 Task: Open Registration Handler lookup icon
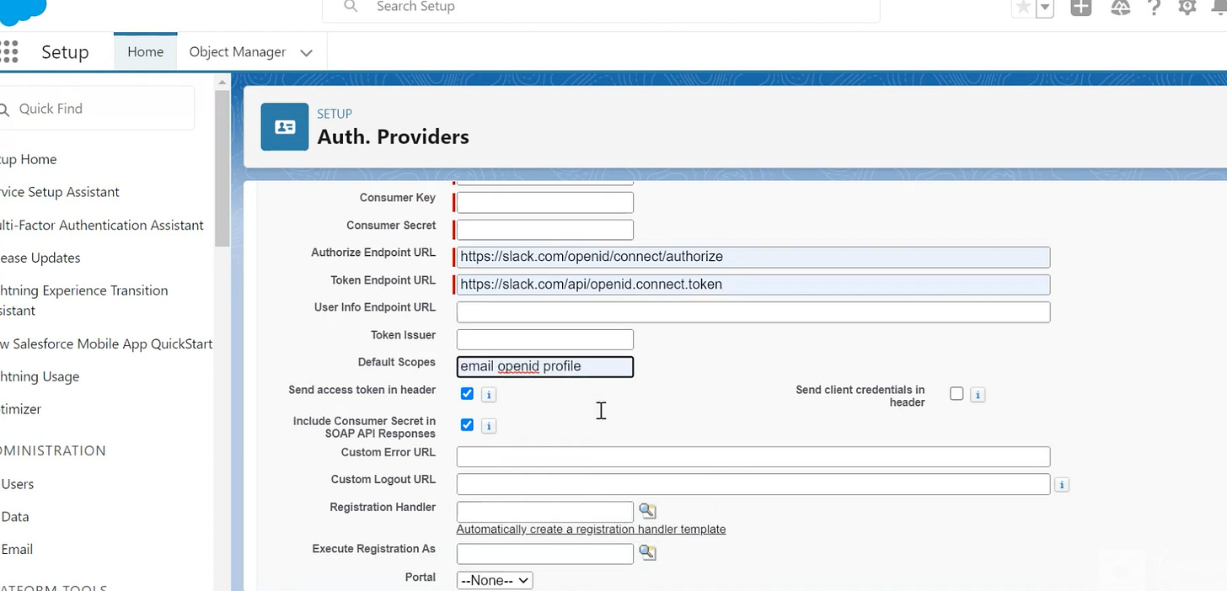coord(647,510)
